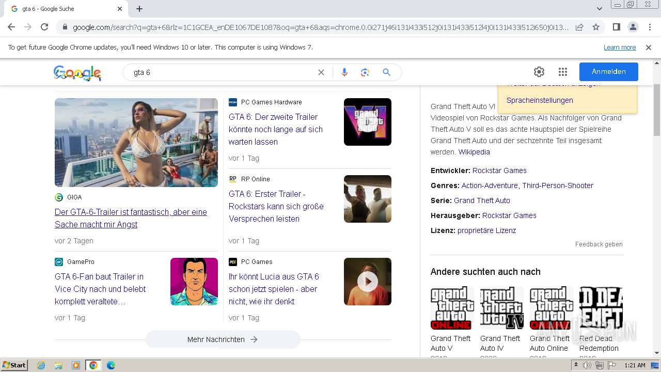Submit search with magnifier icon

coord(386,72)
